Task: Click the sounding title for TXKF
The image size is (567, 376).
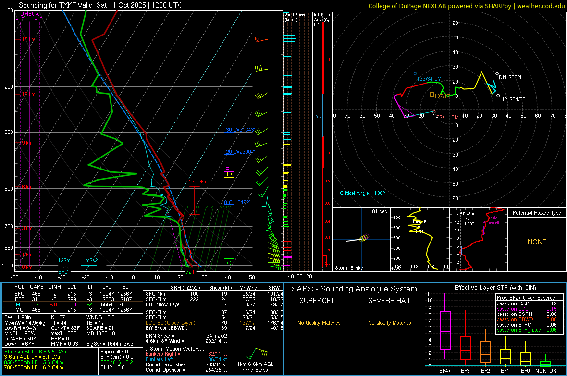Action: (x=100, y=5)
